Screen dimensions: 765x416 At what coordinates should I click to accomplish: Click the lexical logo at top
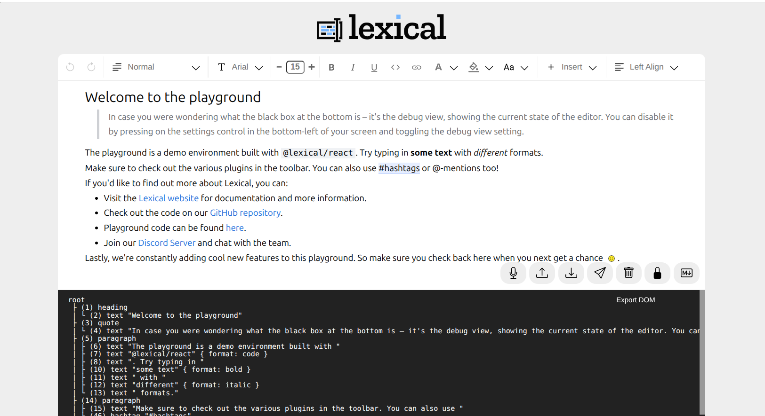click(381, 28)
